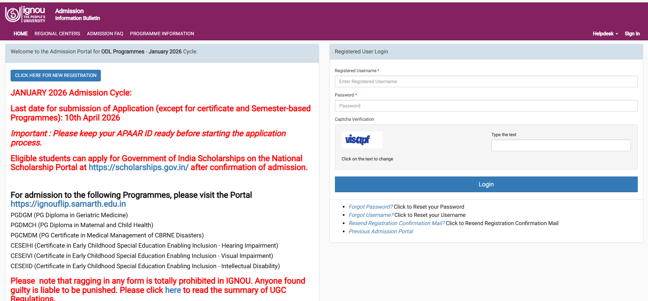The width and height of the screenshot is (648, 301).
Task: Click the 'here' link for UGC Regulations
Action: (x=173, y=290)
